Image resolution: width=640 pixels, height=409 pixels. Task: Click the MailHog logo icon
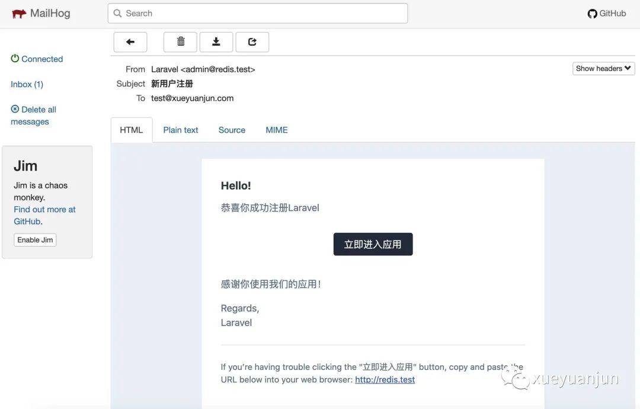(x=18, y=13)
